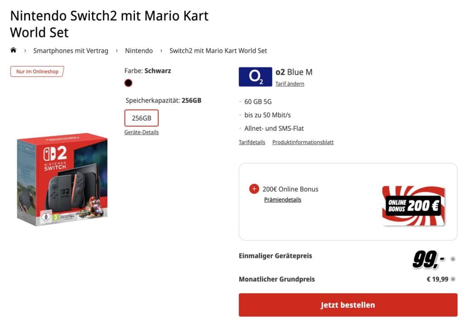Select the 256GB storage option
The image size is (463, 325).
(x=142, y=118)
